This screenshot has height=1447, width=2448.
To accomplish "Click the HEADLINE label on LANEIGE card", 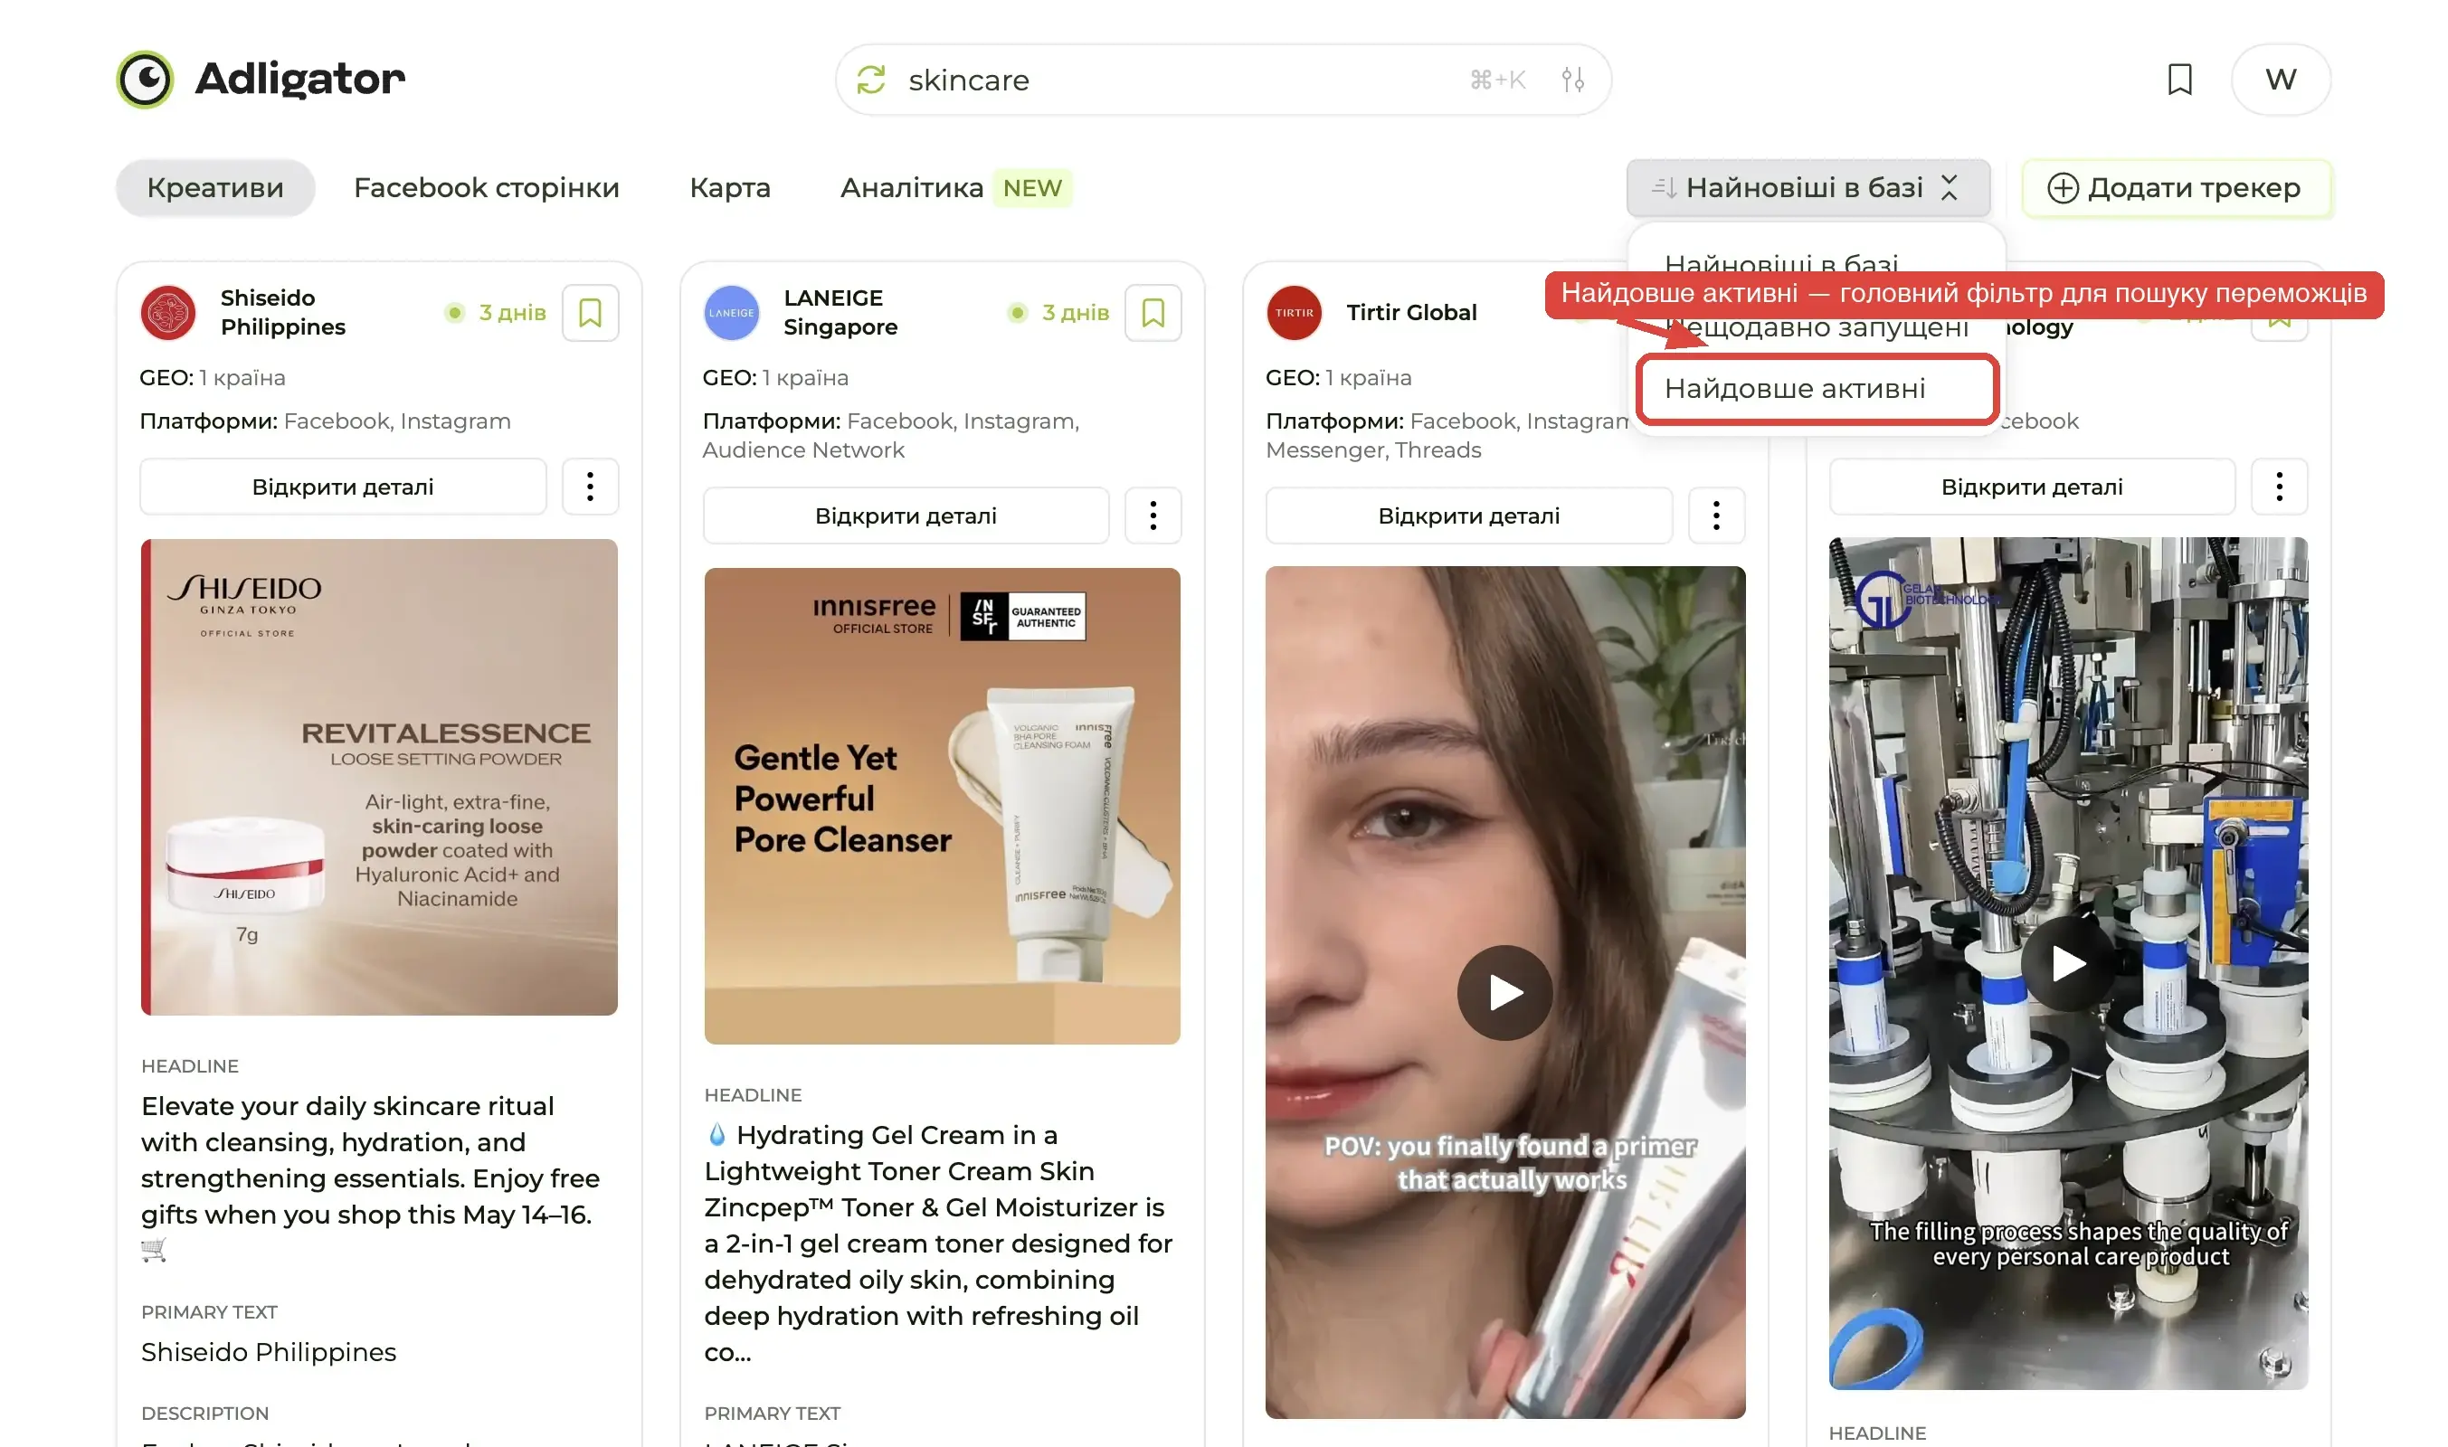I will (753, 1096).
